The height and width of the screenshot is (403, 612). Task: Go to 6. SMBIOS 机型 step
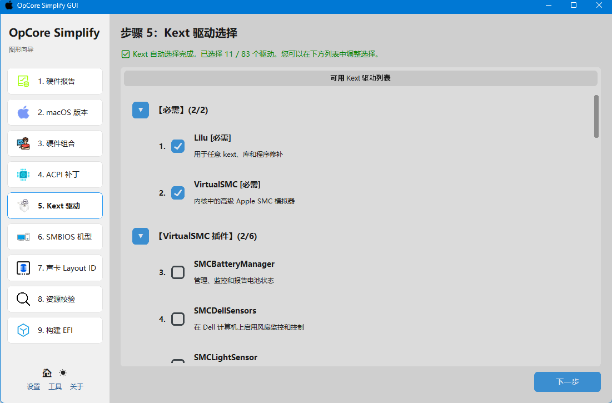pyautogui.click(x=55, y=237)
